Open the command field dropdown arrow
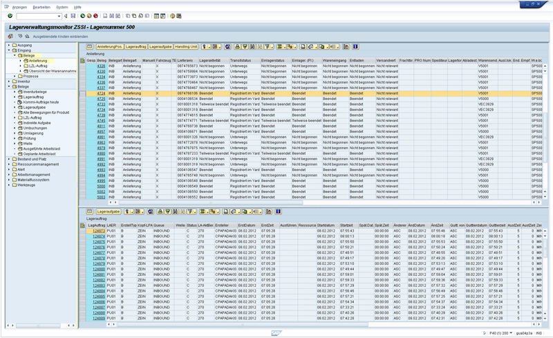 click(x=59, y=16)
